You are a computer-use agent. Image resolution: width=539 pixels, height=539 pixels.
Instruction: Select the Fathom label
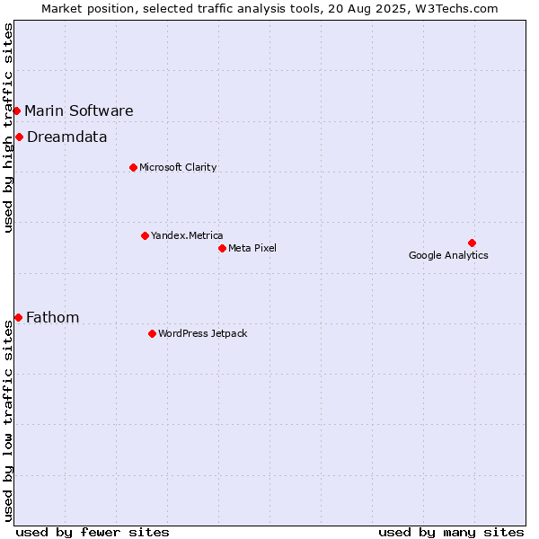click(53, 318)
